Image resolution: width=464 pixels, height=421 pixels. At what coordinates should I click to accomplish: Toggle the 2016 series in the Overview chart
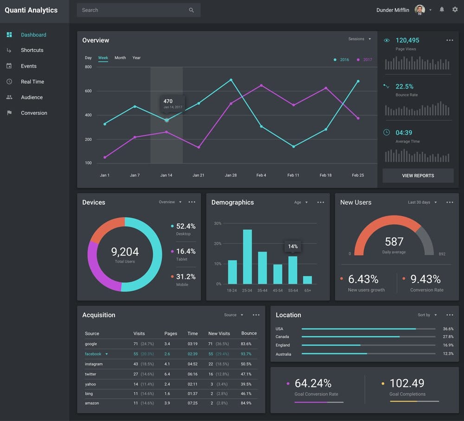pos(341,60)
